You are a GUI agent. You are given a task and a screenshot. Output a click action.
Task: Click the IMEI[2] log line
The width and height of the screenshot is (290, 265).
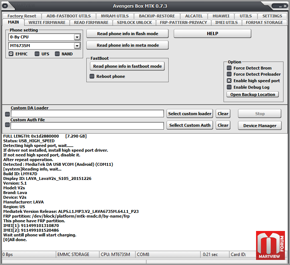[x=31, y=230]
